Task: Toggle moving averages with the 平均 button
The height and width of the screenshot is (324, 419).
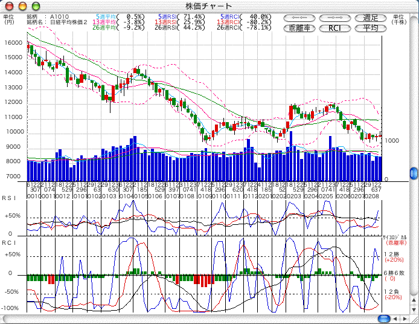Action: (x=370, y=28)
